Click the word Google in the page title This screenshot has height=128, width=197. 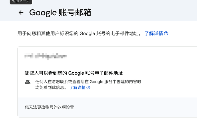point(43,13)
